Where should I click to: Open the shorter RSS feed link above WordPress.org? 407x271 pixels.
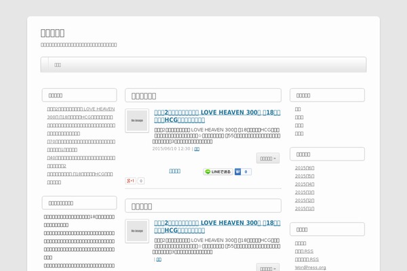(304, 251)
